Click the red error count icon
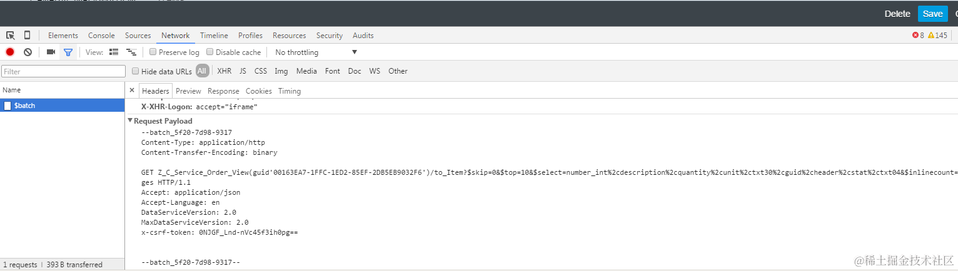Viewport: 958px width, 271px height. click(915, 36)
